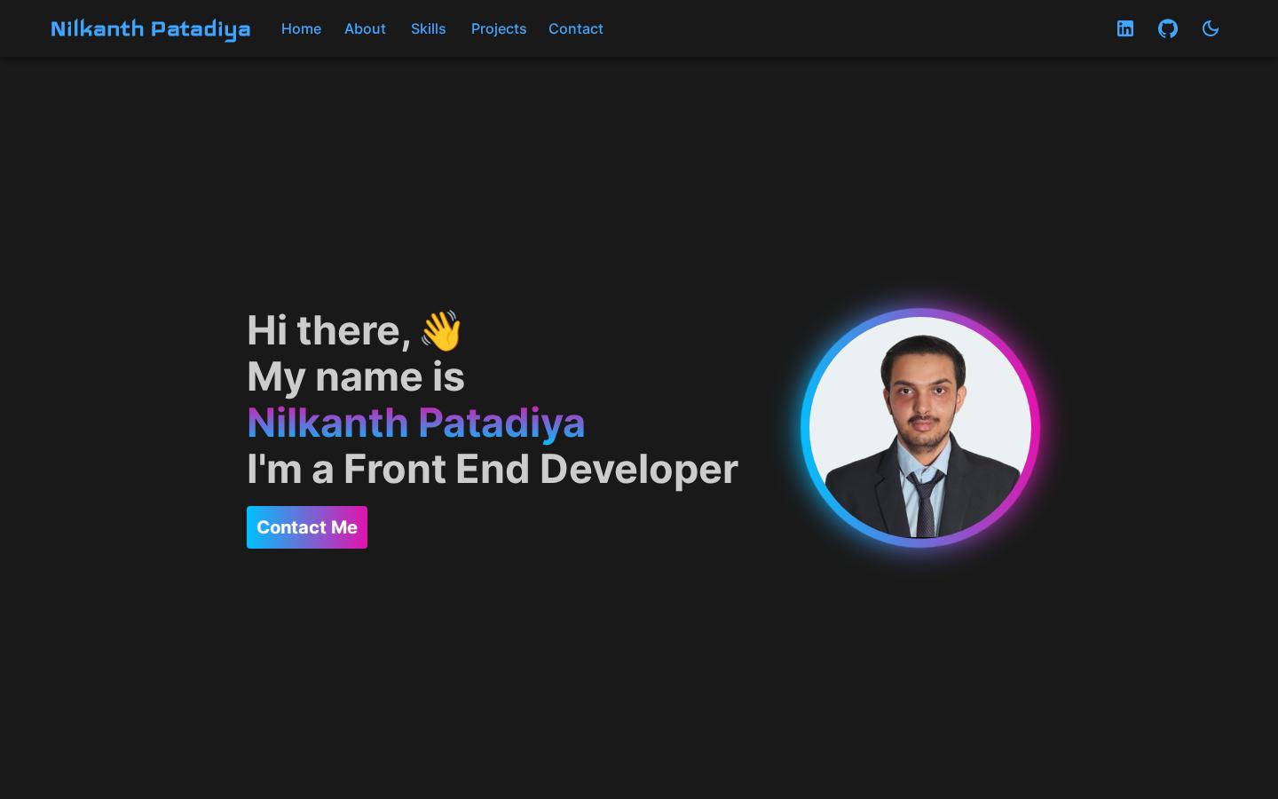Screen dimensions: 1278x799
Task: Open the GitHub profile icon
Action: click(x=1168, y=28)
